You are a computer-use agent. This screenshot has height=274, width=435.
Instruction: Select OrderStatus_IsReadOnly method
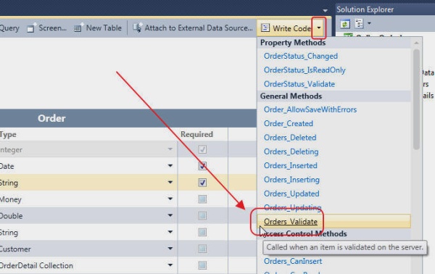point(304,70)
